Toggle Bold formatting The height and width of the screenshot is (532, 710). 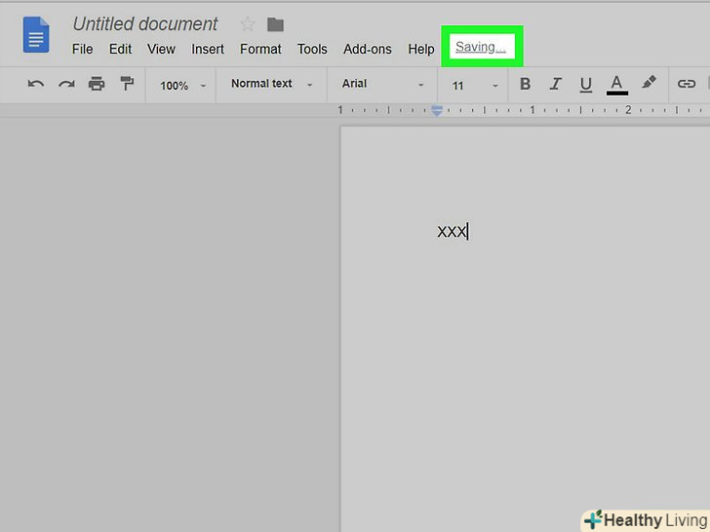coord(525,84)
